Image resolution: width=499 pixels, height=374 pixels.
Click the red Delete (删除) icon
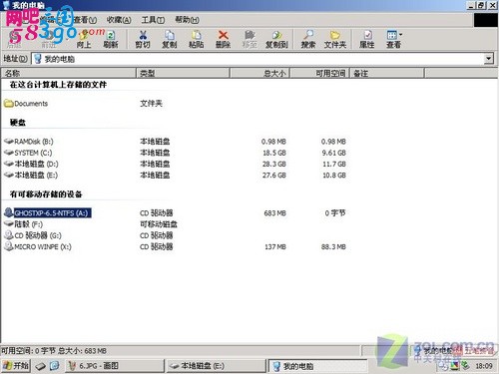pyautogui.click(x=223, y=39)
